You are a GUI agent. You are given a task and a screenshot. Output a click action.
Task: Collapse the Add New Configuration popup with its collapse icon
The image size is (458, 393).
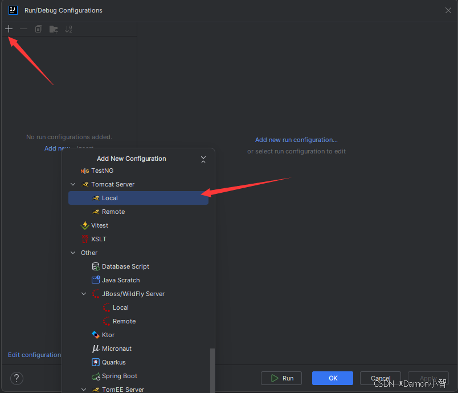coord(203,159)
